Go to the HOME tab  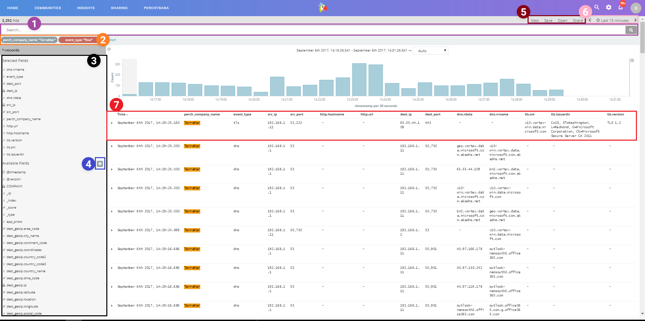point(13,8)
